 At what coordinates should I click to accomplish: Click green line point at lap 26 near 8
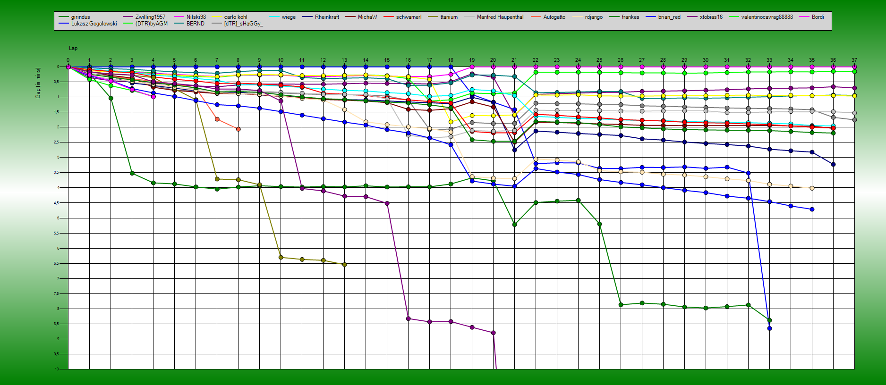tap(621, 305)
